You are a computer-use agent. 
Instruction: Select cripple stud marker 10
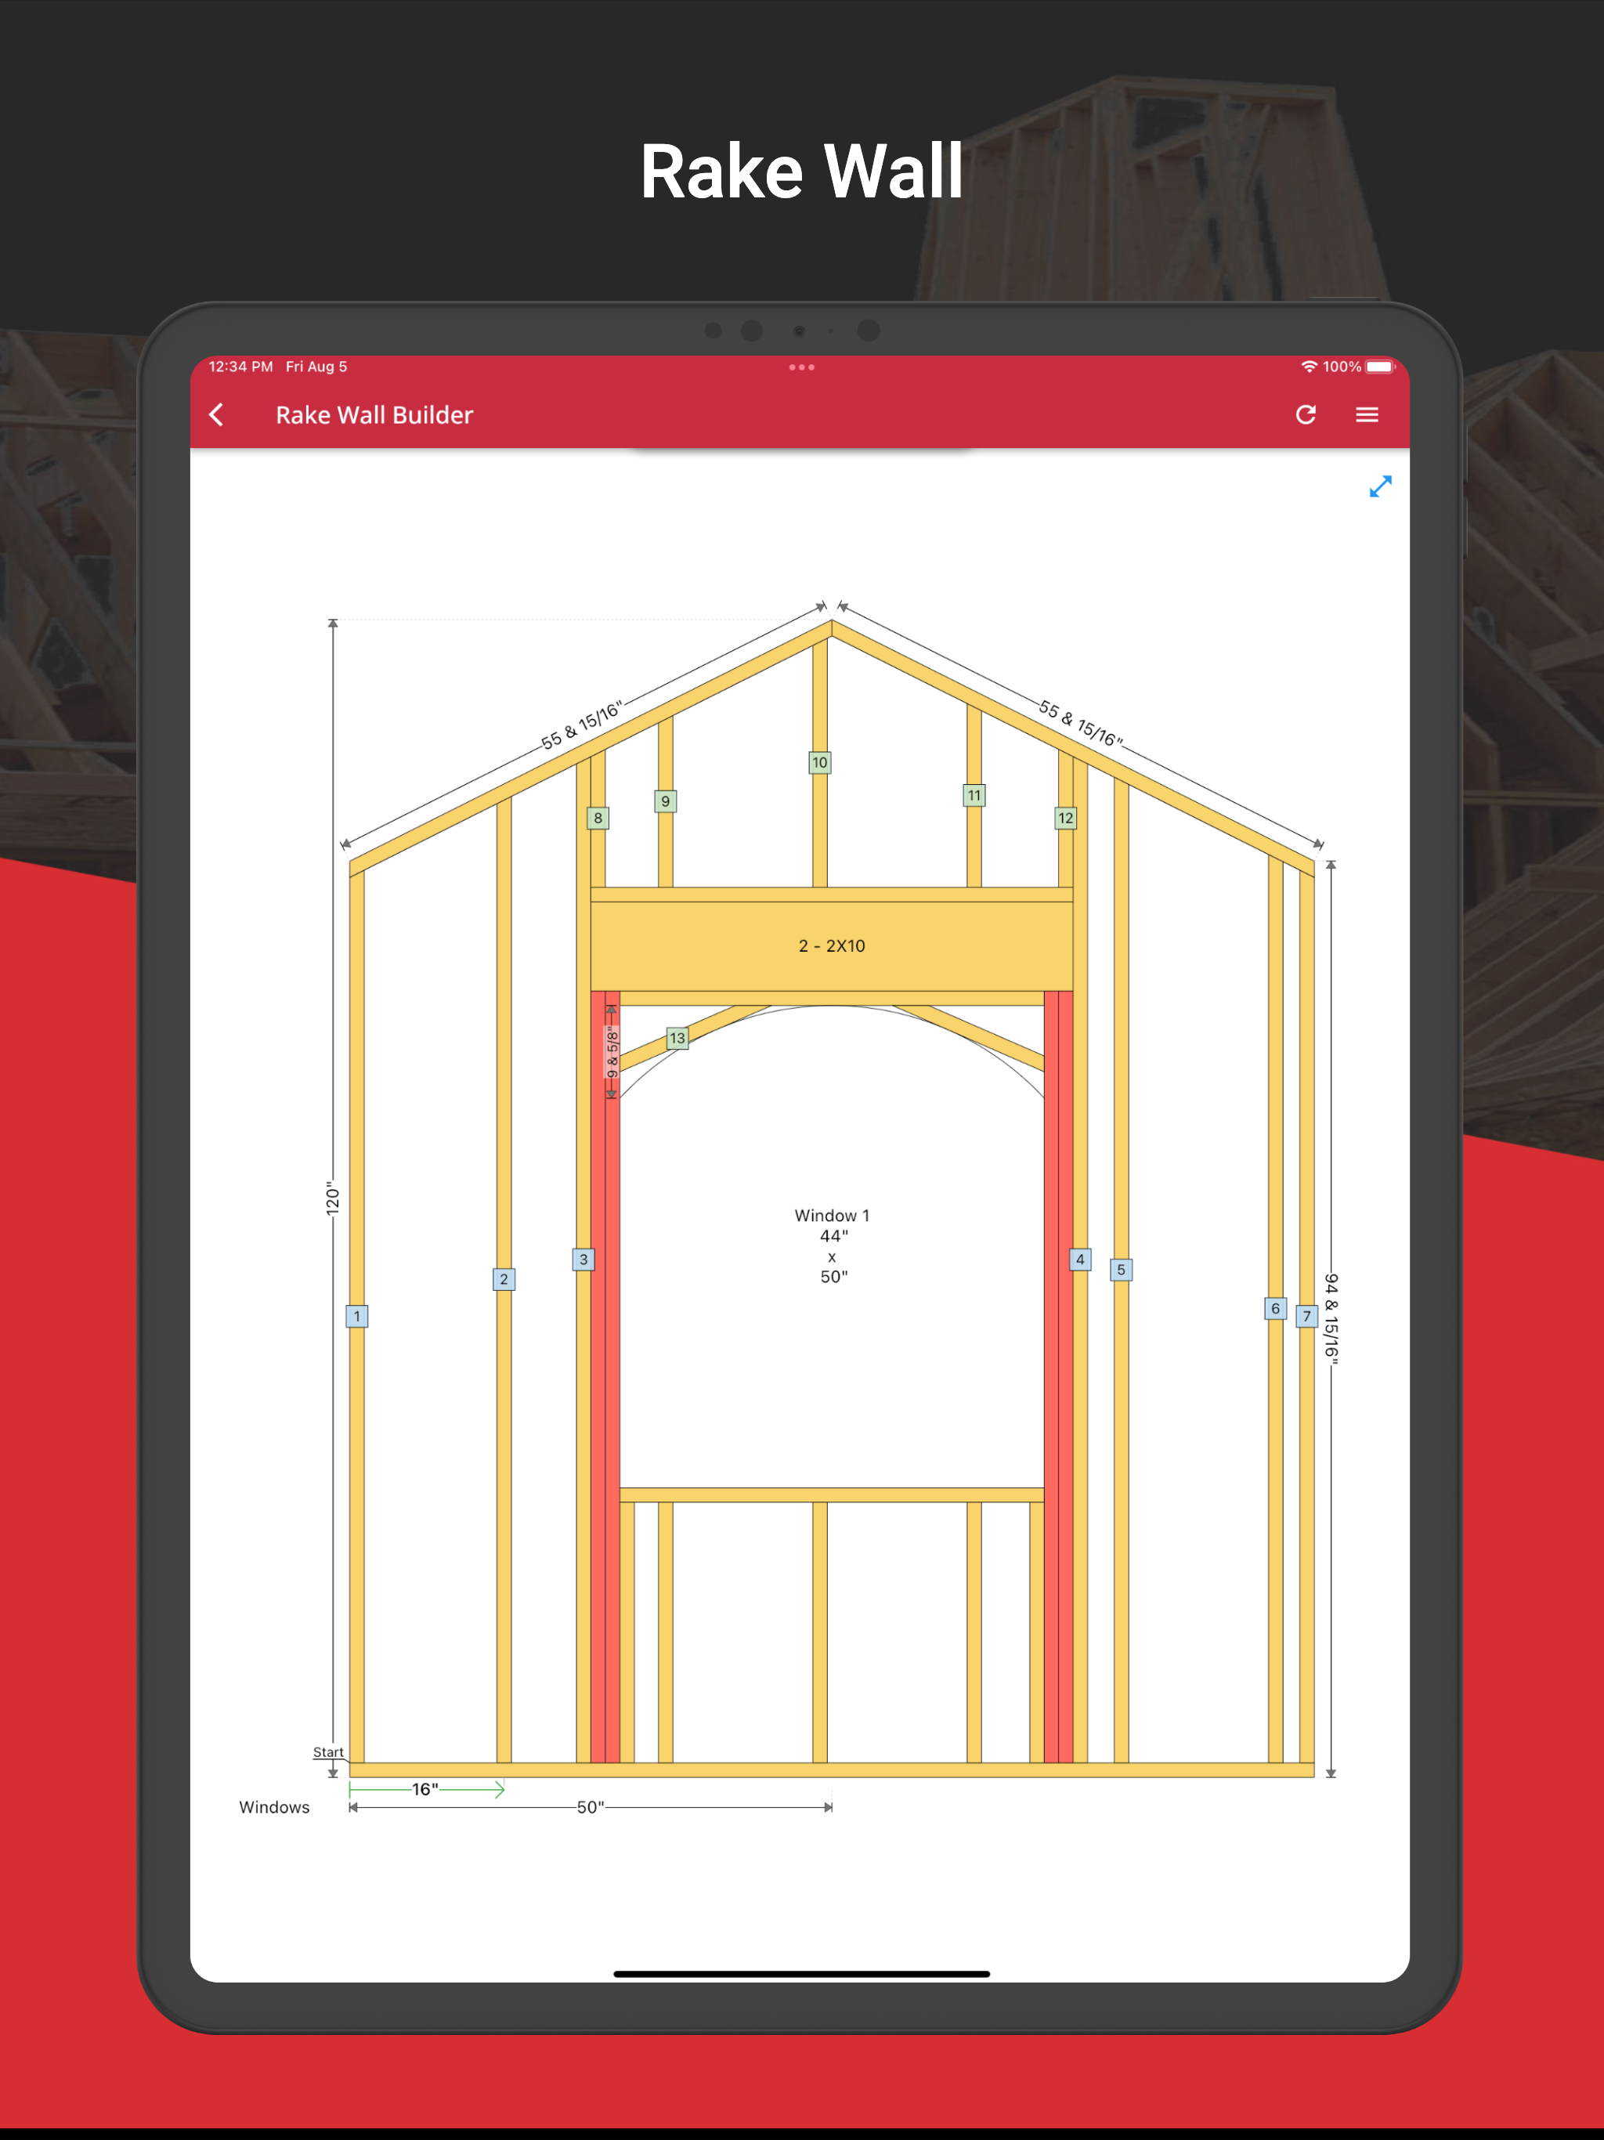coord(819,762)
